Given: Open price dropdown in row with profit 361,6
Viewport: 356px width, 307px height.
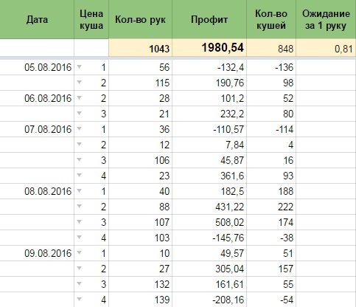Looking at the screenshot, I should [x=79, y=175].
